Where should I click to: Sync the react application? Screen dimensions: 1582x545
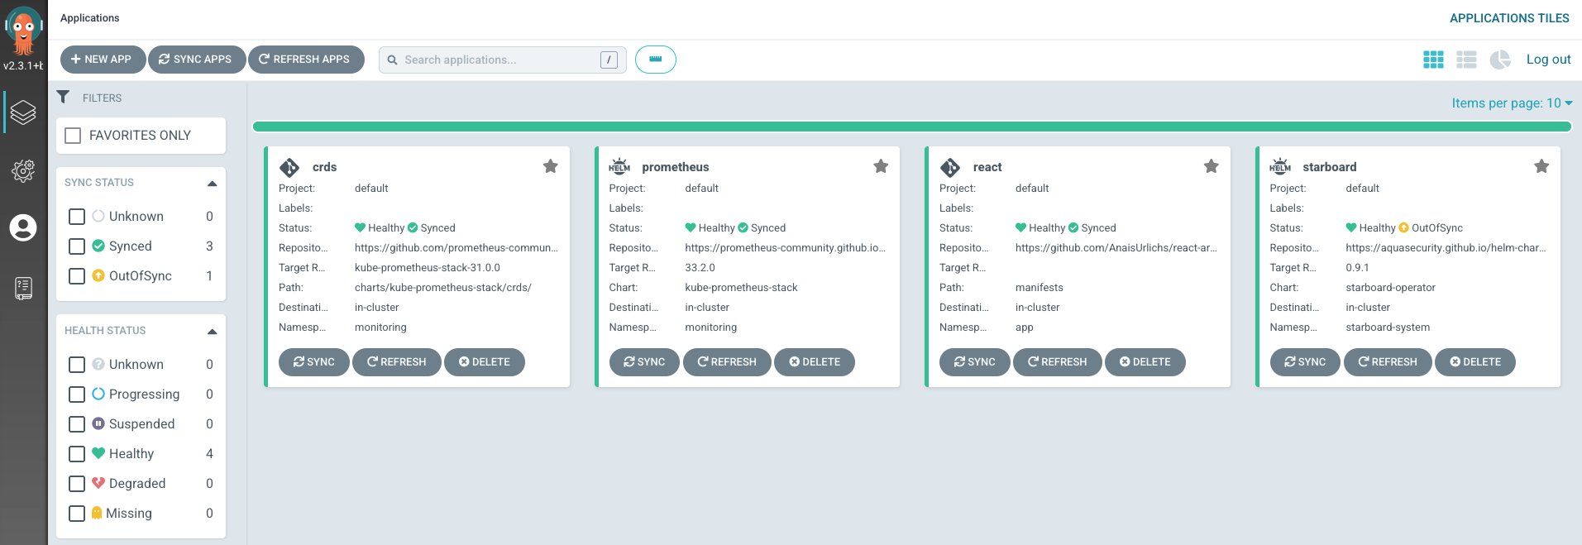tap(974, 362)
